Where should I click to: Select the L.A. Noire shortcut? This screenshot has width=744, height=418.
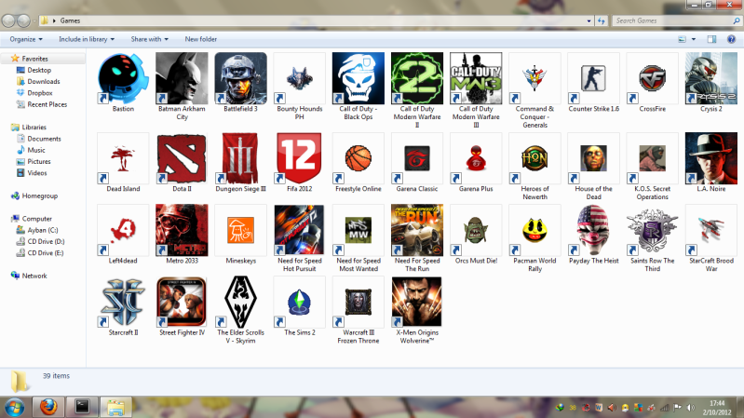711,158
